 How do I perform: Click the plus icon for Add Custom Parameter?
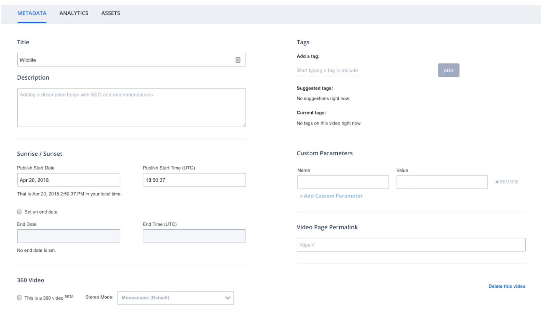301,196
